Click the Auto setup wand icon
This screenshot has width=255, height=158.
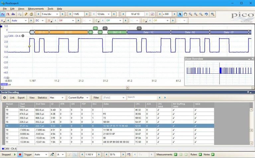pos(26,14)
